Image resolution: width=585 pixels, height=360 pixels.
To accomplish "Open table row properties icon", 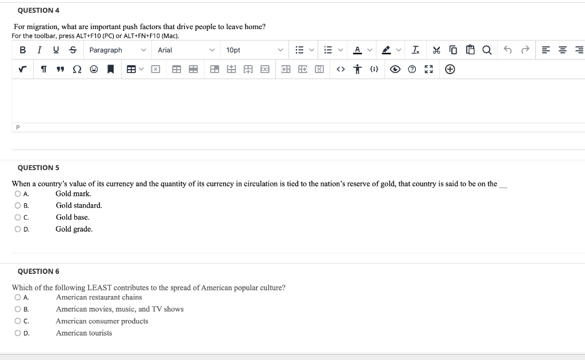I will pos(193,69).
